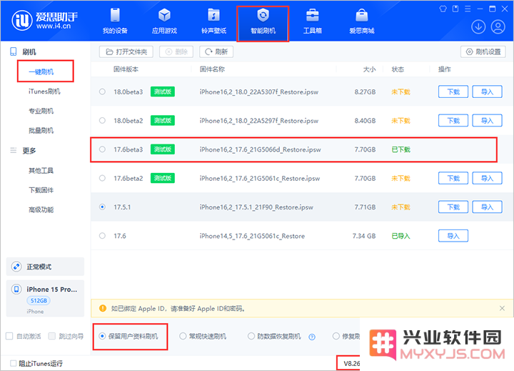Select the 17.6beta2 firmware radio button
514x371 pixels.
tap(102, 178)
